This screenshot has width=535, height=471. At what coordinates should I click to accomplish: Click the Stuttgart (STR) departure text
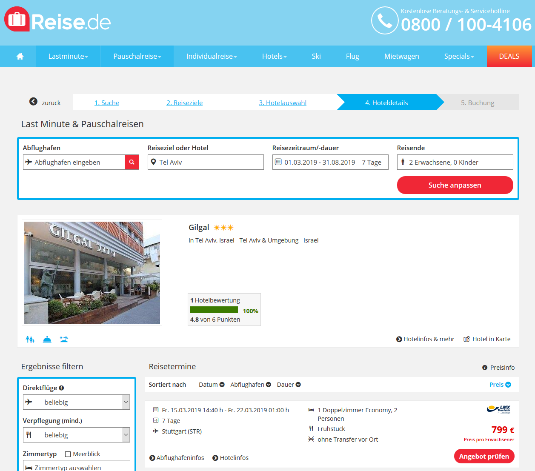click(182, 431)
